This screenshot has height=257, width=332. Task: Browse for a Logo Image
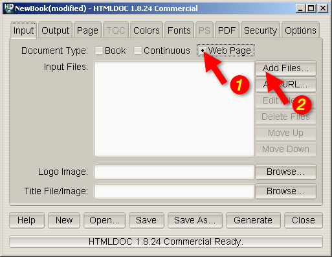point(285,172)
